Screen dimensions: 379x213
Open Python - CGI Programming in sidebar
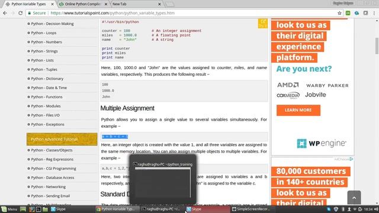pos(53,169)
